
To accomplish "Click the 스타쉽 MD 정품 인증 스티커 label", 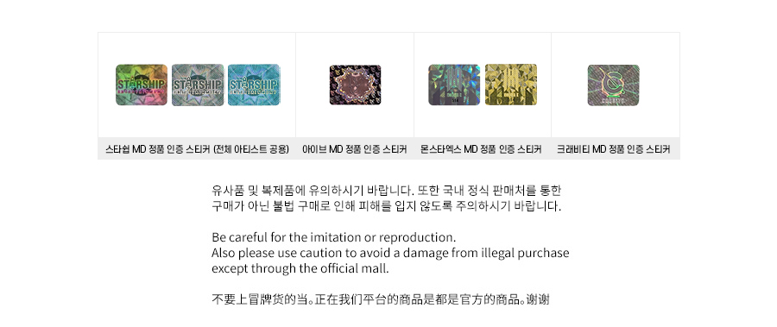I will point(158,149).
